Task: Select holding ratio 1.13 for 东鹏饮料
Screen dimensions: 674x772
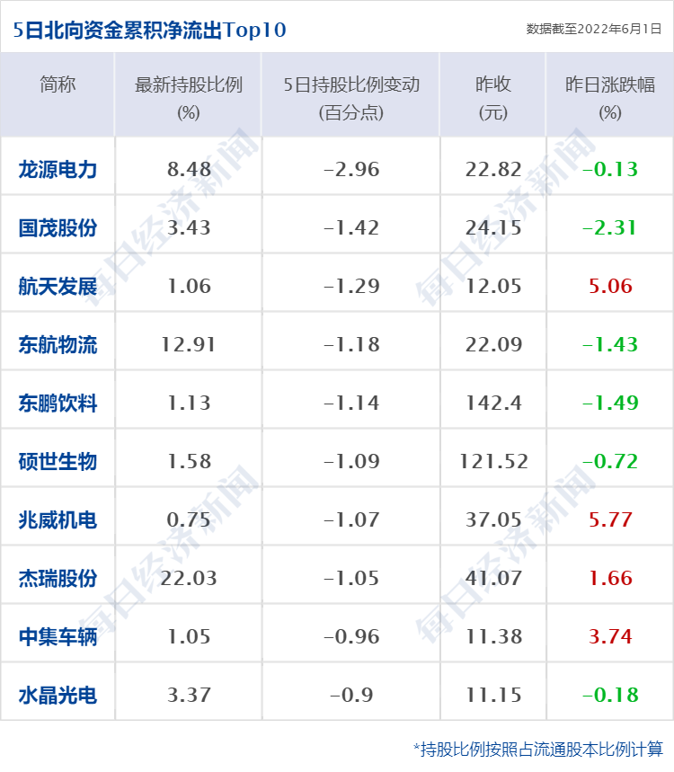Action: pyautogui.click(x=189, y=403)
